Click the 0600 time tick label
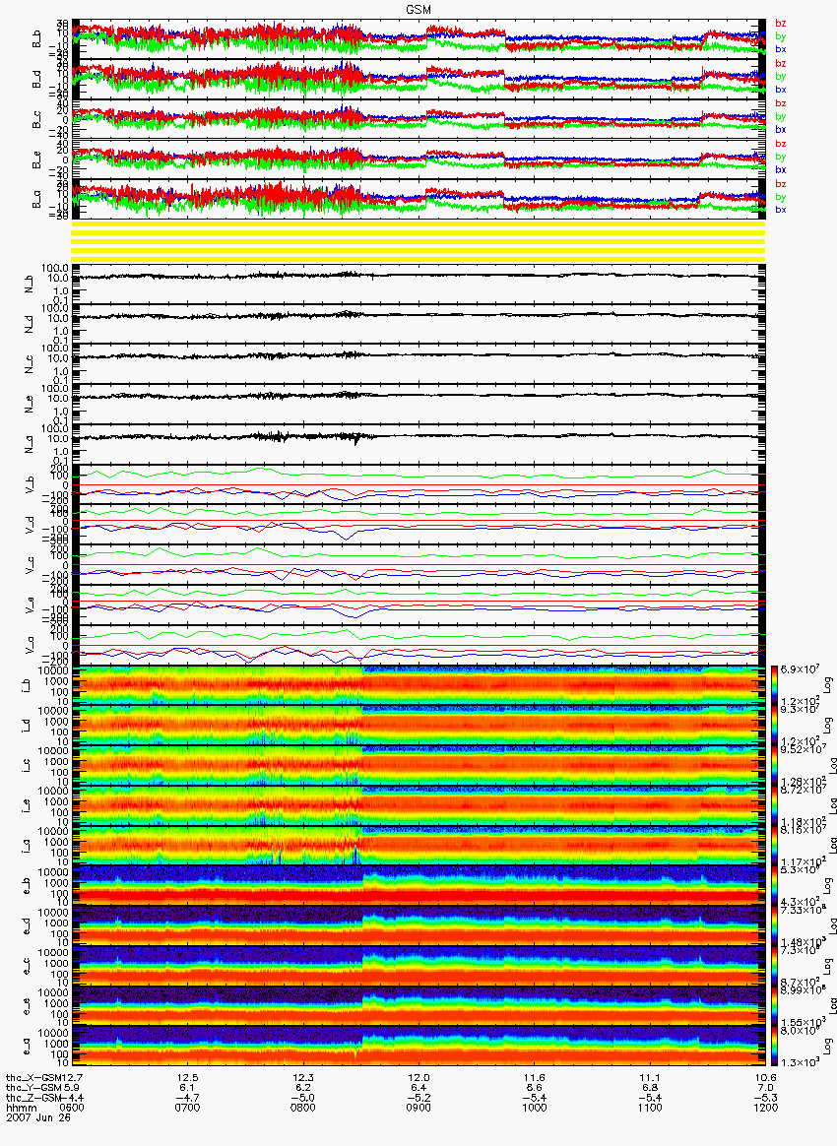 (72, 1108)
